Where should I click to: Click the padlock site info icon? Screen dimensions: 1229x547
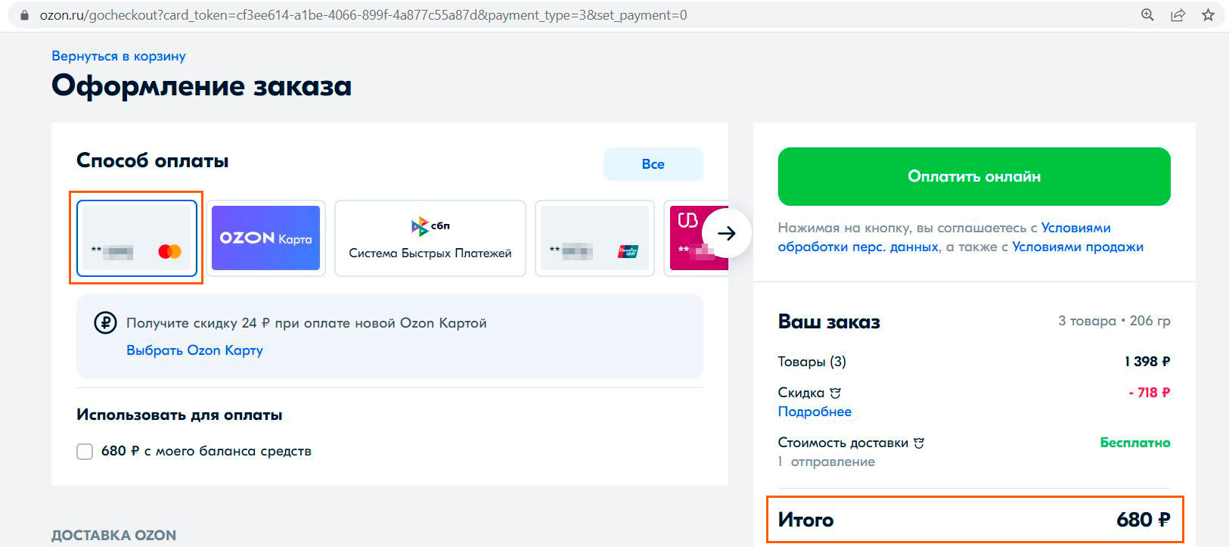pyautogui.click(x=25, y=15)
